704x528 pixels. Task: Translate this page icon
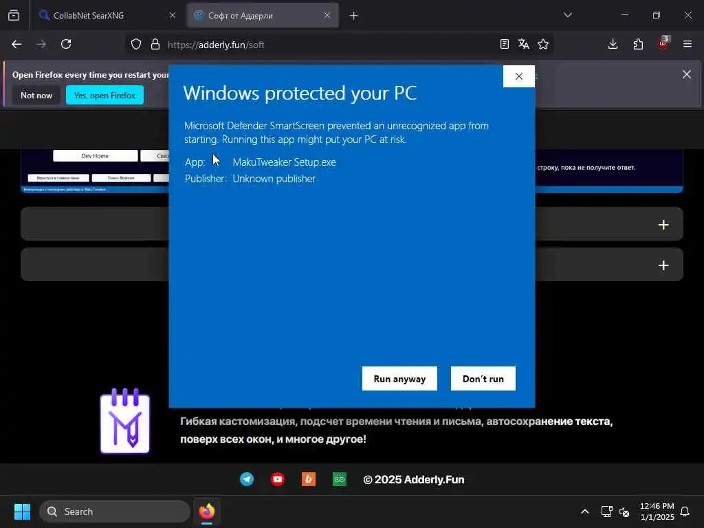[523, 44]
